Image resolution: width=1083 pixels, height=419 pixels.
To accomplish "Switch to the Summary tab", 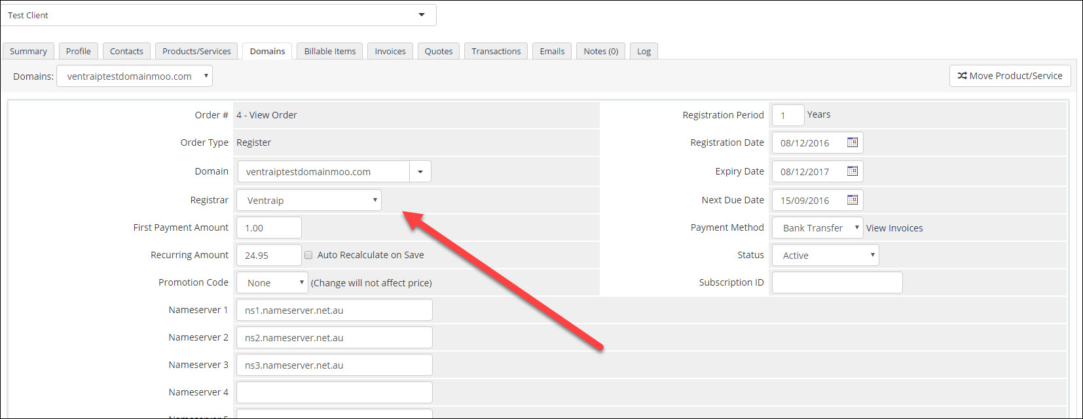I will (28, 51).
